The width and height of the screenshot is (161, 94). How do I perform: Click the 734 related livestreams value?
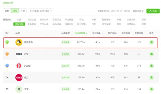click(126, 89)
